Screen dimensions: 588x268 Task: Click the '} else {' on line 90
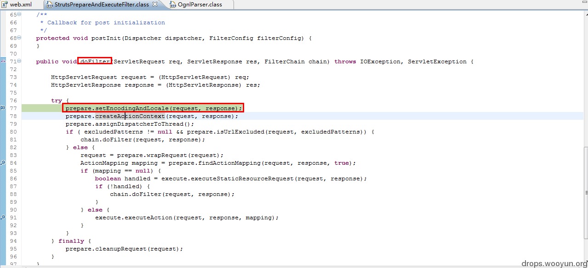(x=95, y=210)
